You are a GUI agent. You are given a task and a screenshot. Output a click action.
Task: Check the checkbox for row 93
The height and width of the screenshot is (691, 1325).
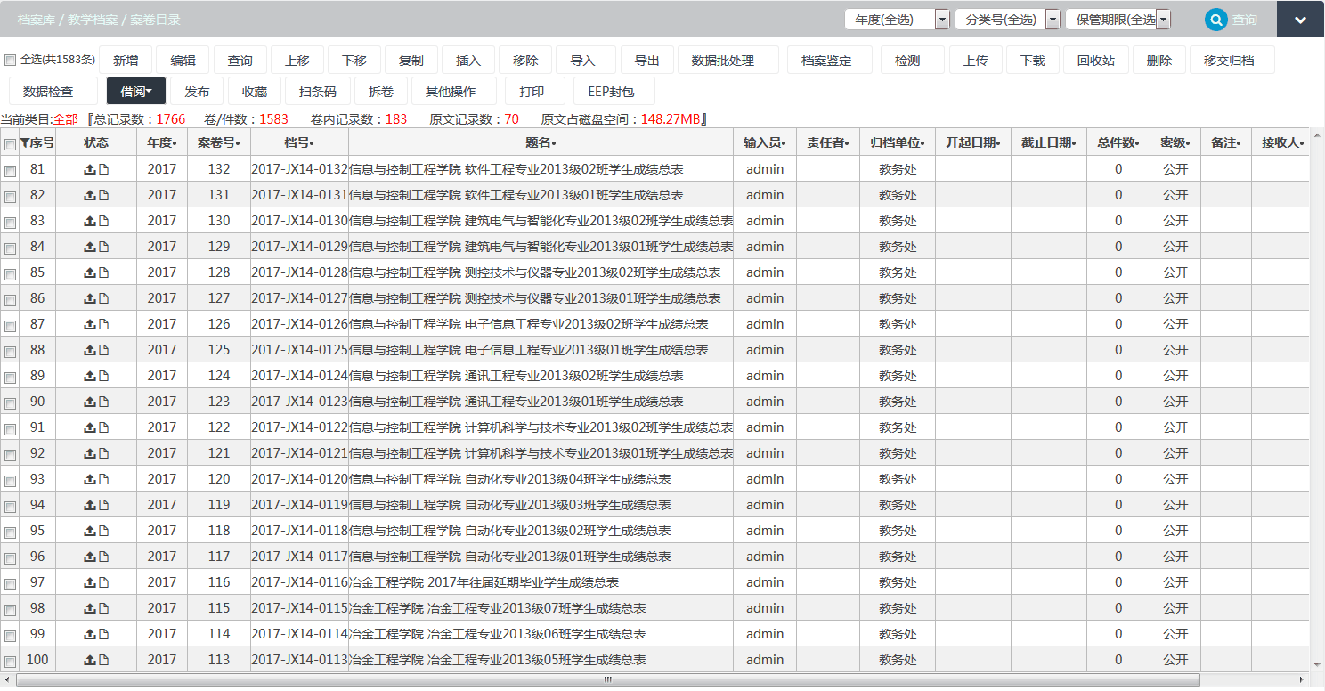(10, 481)
